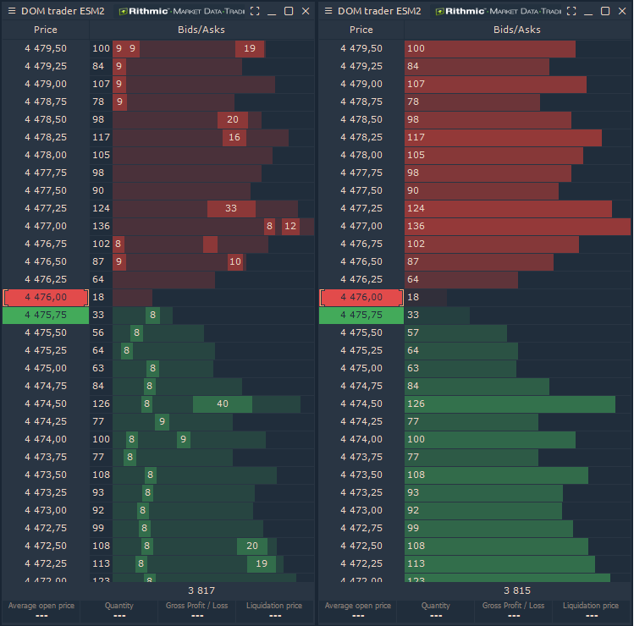This screenshot has width=634, height=626.
Task: Select the red 4 476,00 ask price in the left panel
Action: [x=46, y=297]
